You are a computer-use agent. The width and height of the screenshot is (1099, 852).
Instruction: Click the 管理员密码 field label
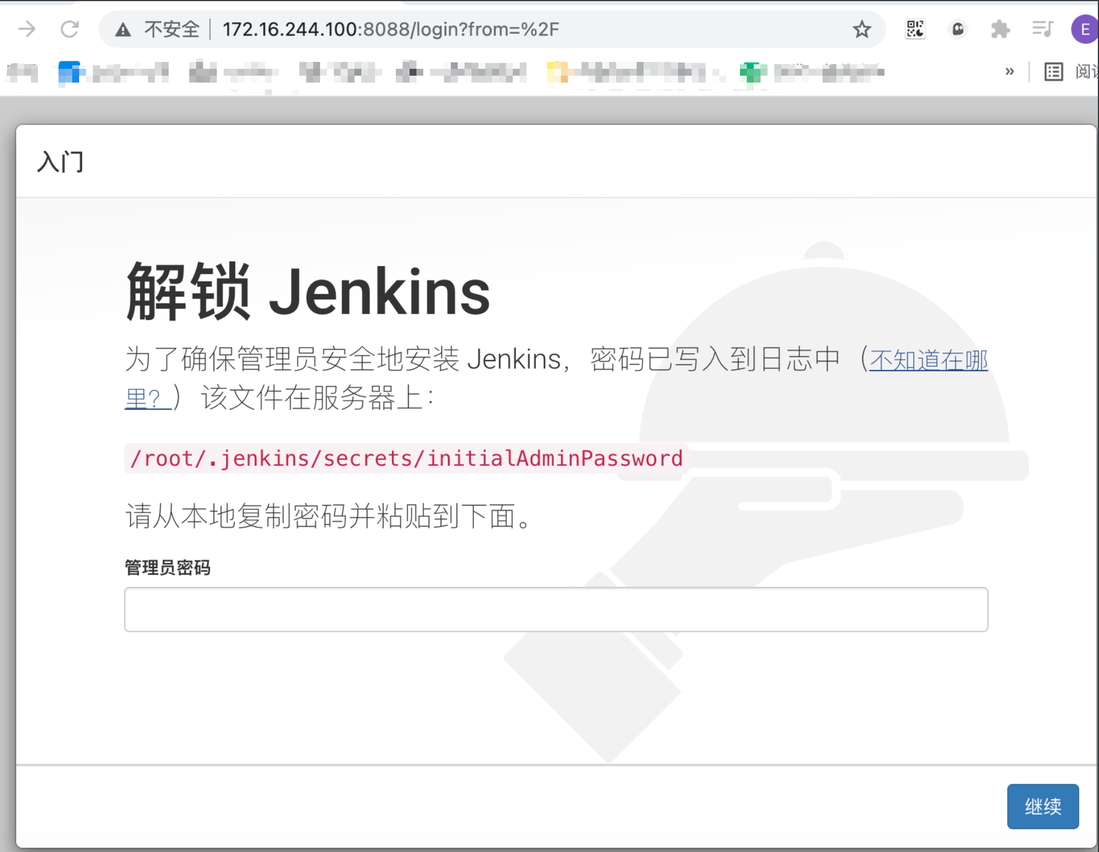pyautogui.click(x=167, y=568)
